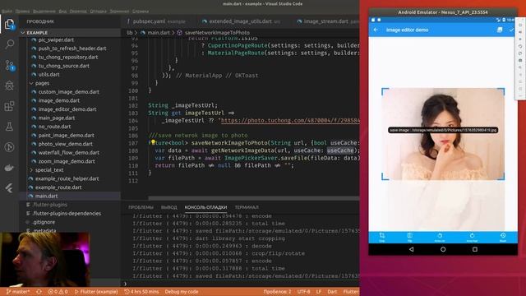Open the Вид menu in menu bar
This screenshot has height=296, width=526.
[62, 11]
